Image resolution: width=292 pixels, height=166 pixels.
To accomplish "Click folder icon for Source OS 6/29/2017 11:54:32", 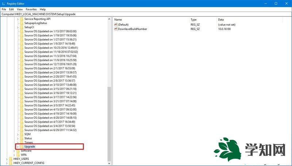I will 22,130.
